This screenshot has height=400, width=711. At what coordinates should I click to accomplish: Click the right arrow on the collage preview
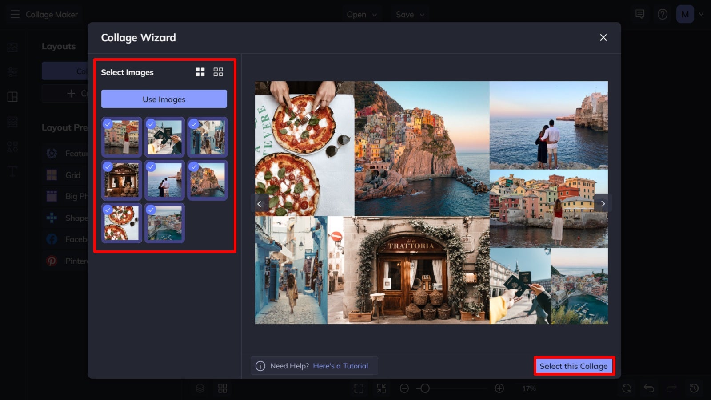603,203
